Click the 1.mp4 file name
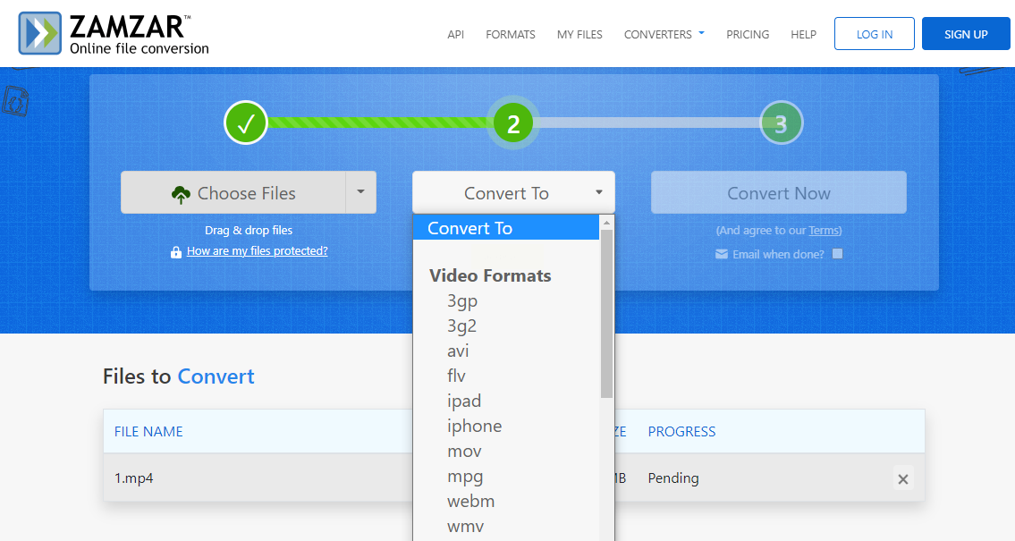Image resolution: width=1015 pixels, height=541 pixels. pyautogui.click(x=134, y=478)
